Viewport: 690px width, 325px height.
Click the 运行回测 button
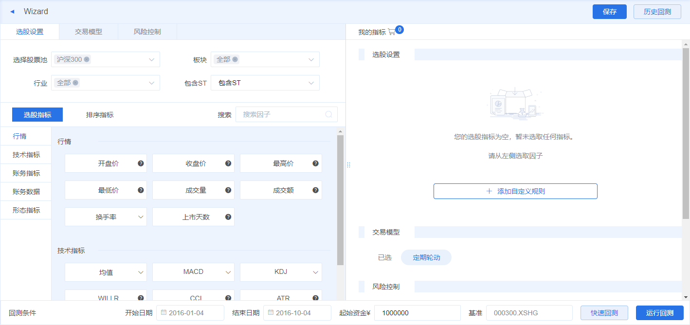click(x=659, y=312)
